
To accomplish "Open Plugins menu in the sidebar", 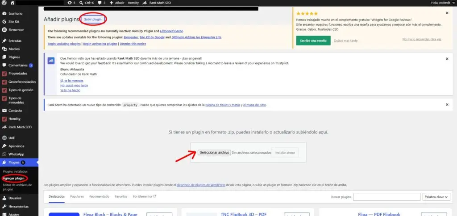I will [x=19, y=162].
